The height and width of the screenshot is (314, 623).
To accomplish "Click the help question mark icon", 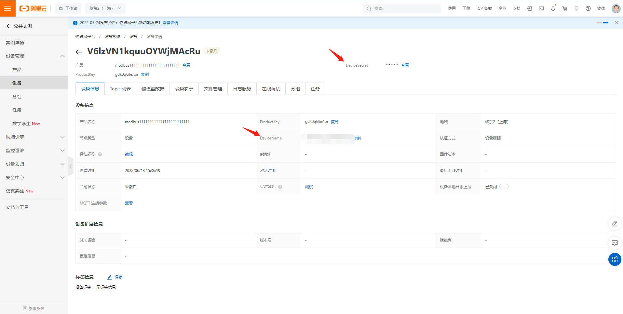I will click(x=588, y=8).
